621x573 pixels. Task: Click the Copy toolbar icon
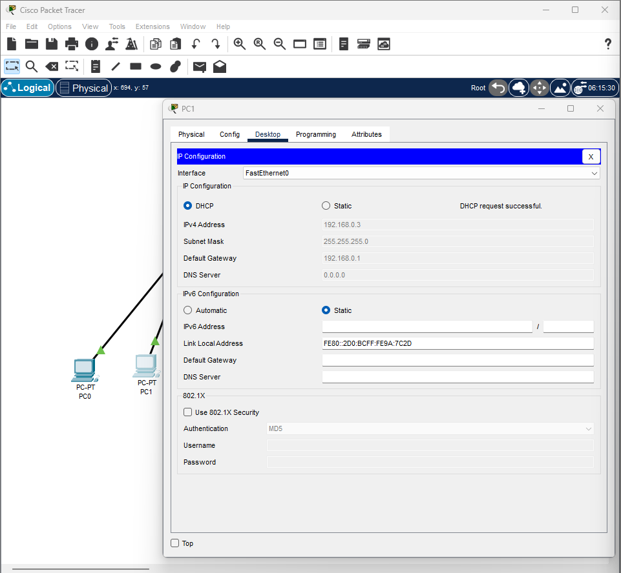tap(156, 44)
